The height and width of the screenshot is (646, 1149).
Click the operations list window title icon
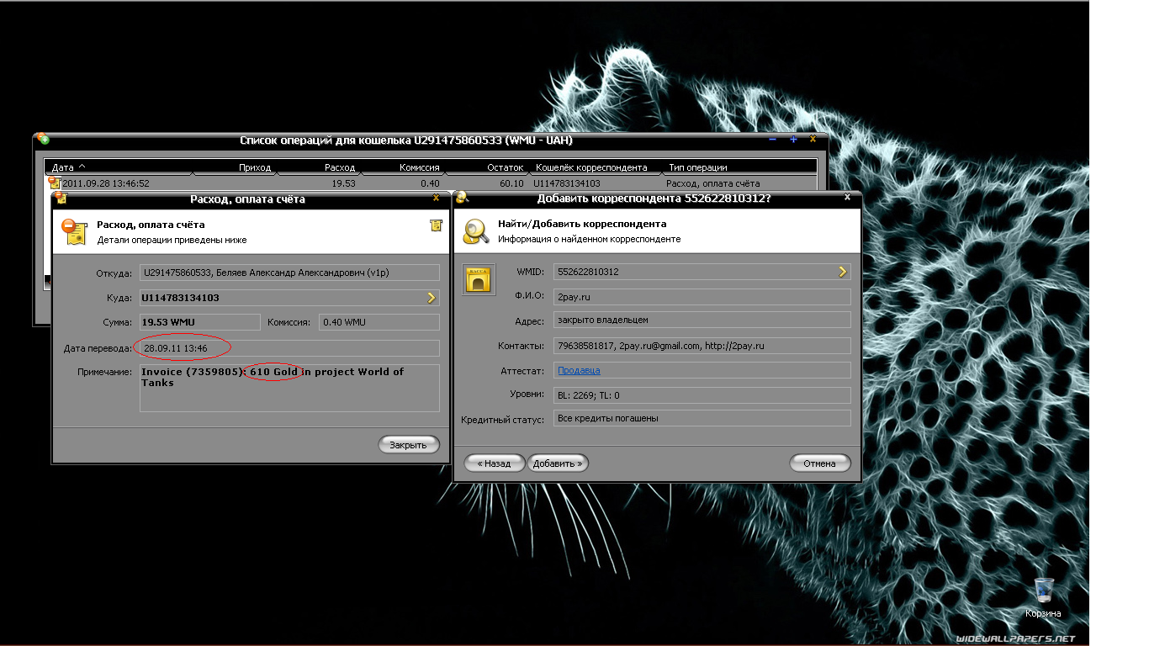click(x=43, y=140)
